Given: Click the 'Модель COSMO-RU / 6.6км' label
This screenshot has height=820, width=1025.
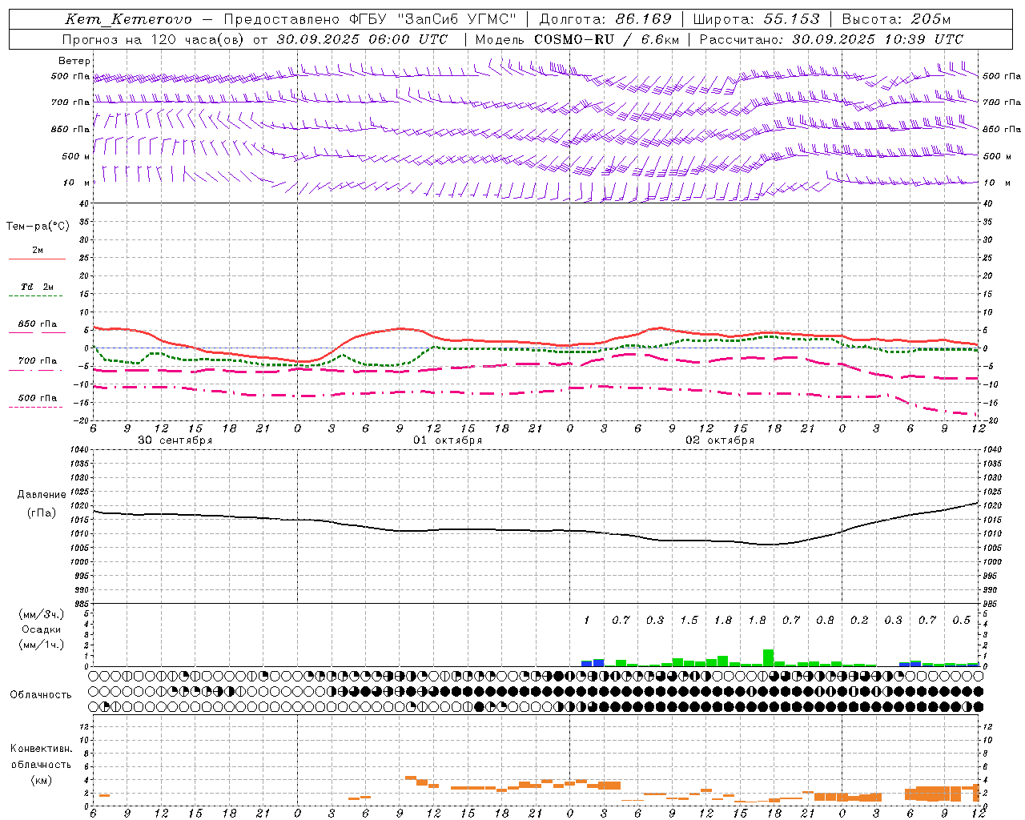Looking at the screenshot, I should pos(577,39).
